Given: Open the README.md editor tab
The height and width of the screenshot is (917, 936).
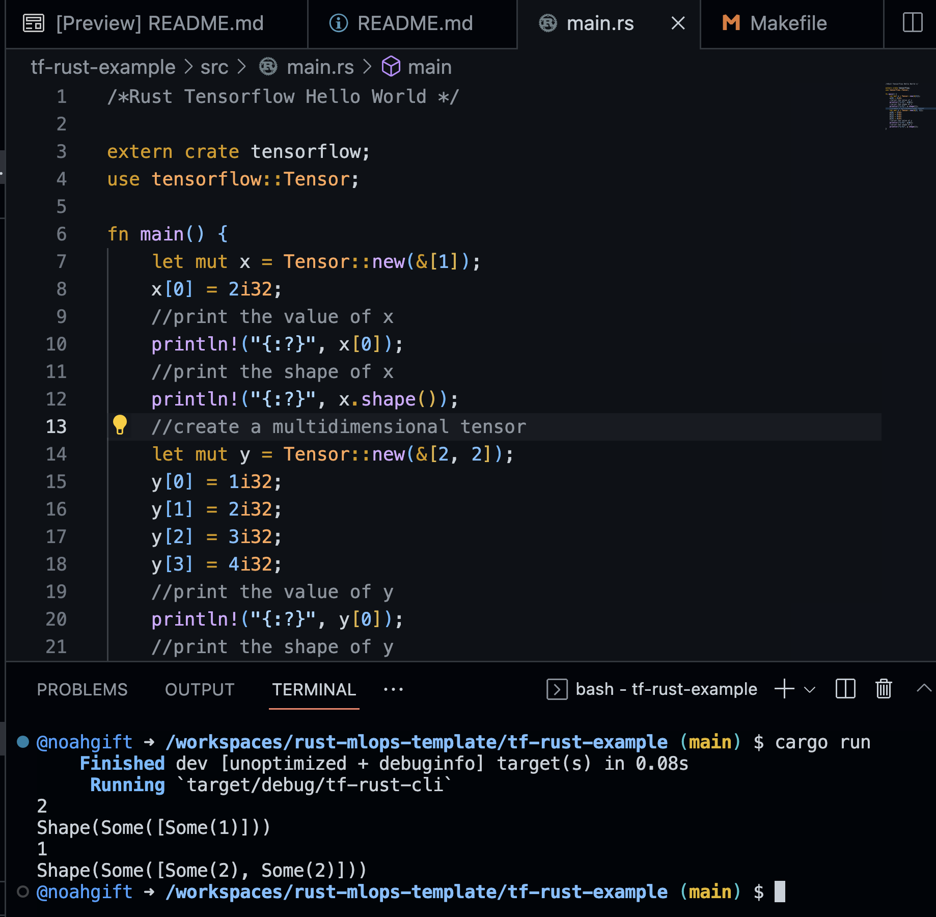Looking at the screenshot, I should point(412,23).
